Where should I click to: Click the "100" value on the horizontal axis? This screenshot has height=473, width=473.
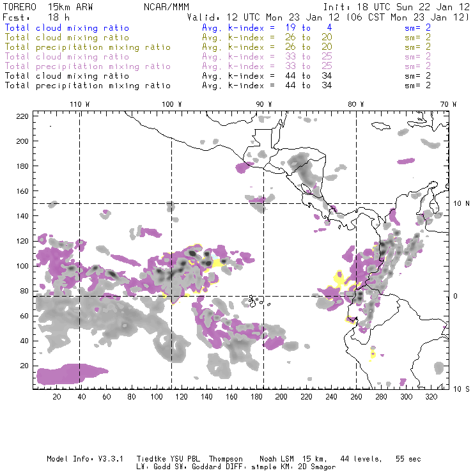156,397
